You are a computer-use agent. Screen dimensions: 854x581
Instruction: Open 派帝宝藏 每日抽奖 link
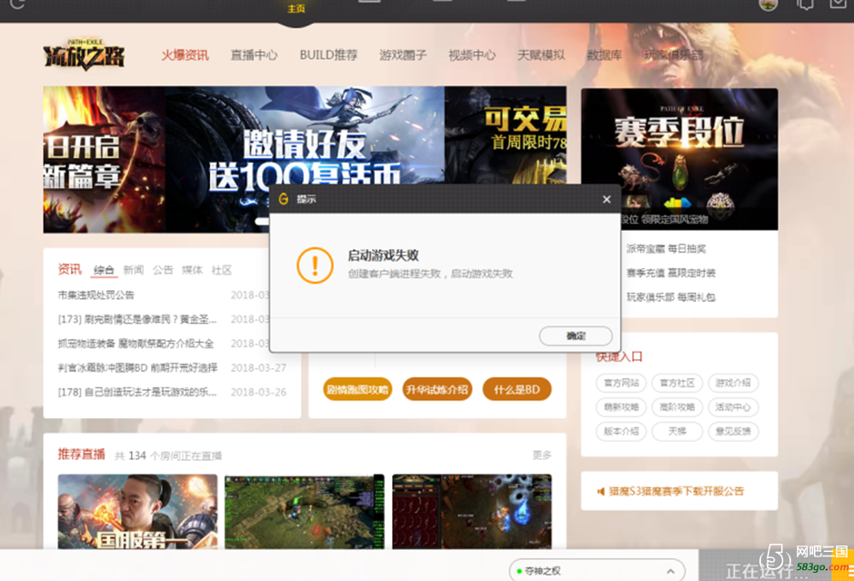(x=666, y=249)
